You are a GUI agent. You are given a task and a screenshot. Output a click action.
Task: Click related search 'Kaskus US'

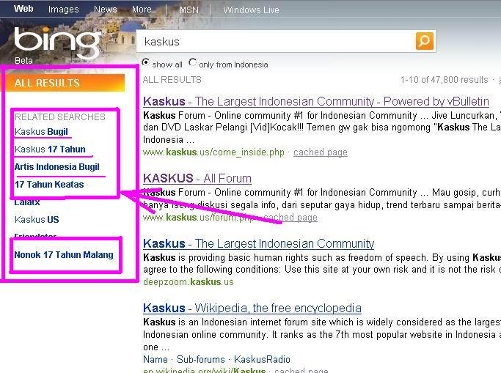click(x=37, y=220)
